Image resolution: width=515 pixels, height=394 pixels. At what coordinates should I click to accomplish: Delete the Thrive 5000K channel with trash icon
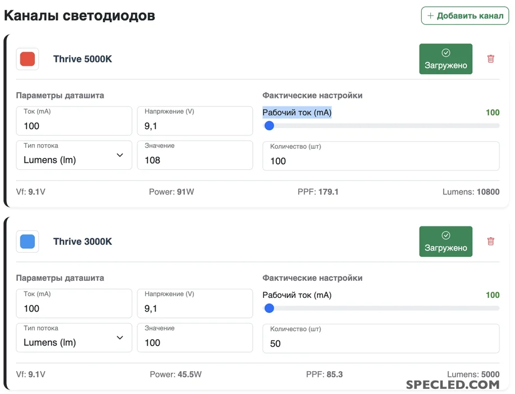click(491, 59)
